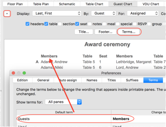Open the For Assigned dropdown
Viewport: 166px width, 127px height.
pos(143,14)
